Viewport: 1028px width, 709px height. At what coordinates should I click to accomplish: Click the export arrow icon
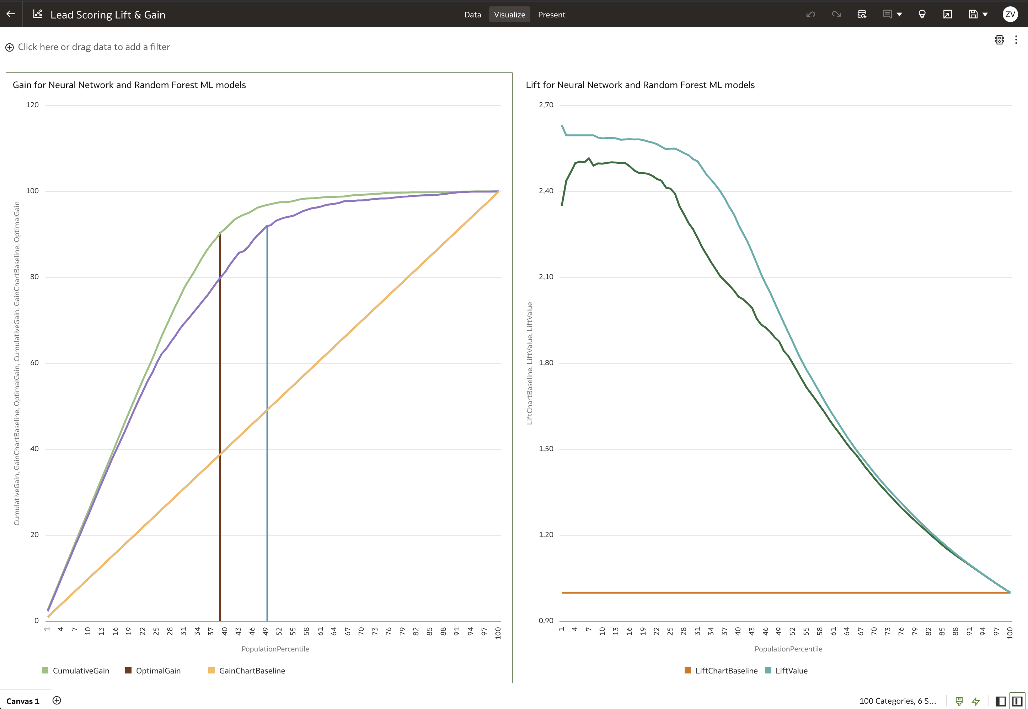click(x=947, y=14)
